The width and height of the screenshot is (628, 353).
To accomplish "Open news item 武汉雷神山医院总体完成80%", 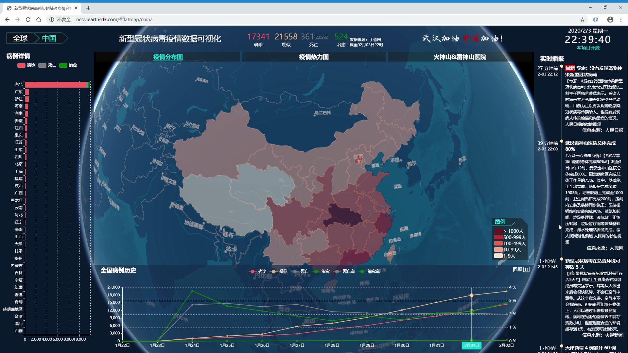I will click(590, 146).
